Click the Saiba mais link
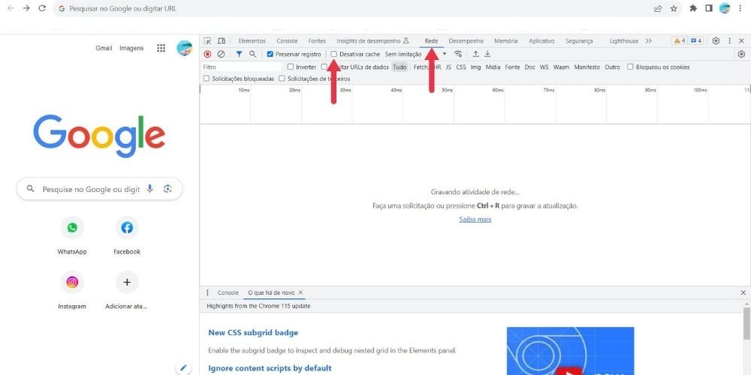Image resolution: width=751 pixels, height=375 pixels. 475,219
